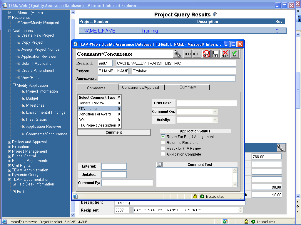
Task: Open Submit Application link
Action: point(37,63)
